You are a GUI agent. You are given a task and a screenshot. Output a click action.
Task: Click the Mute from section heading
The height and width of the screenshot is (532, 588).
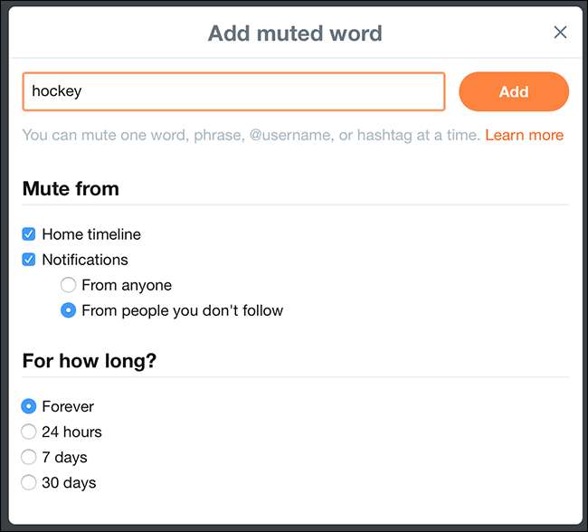71,188
